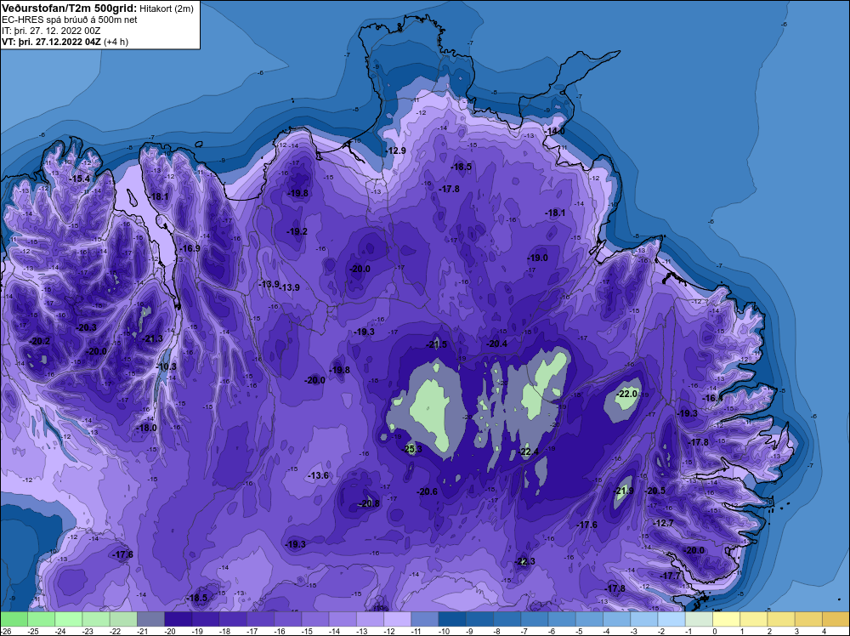Pick the orange-yellow 4 legend swatch
This screenshot has height=636, width=850.
[836, 619]
